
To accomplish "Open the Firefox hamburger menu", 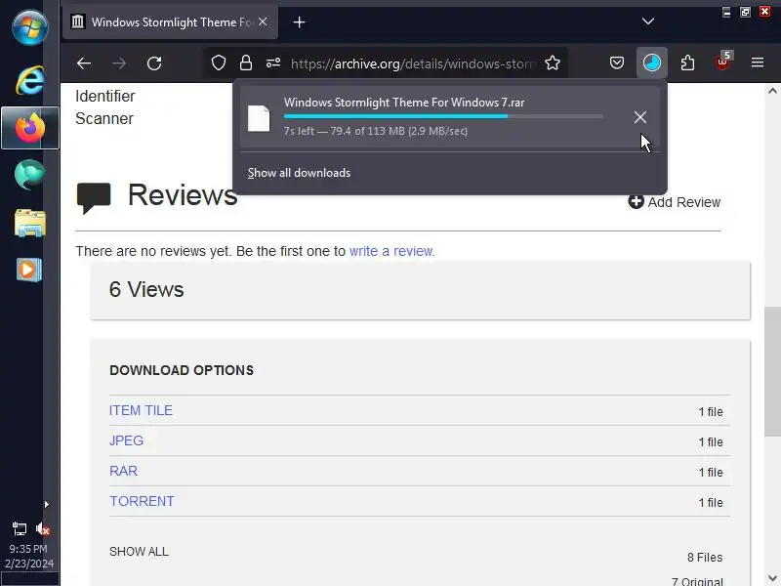I will (x=758, y=63).
